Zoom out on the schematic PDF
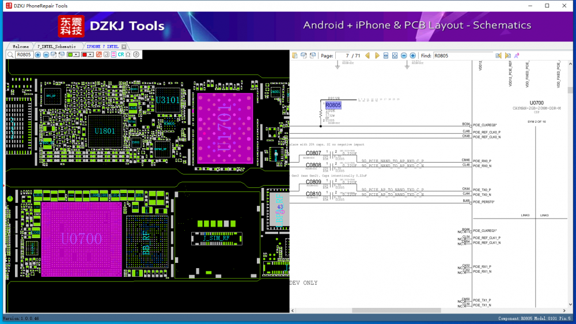Viewport: 576px width, 324px height. pyautogui.click(x=404, y=55)
